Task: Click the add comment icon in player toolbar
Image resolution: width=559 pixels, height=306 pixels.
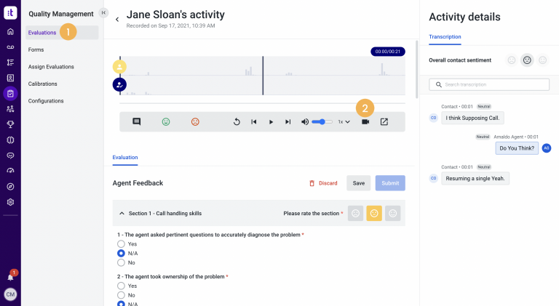Action: pos(136,122)
